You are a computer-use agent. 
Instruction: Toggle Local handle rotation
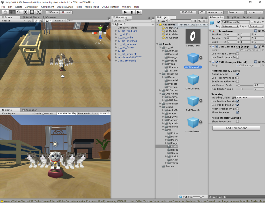pyautogui.click(x=66, y=12)
